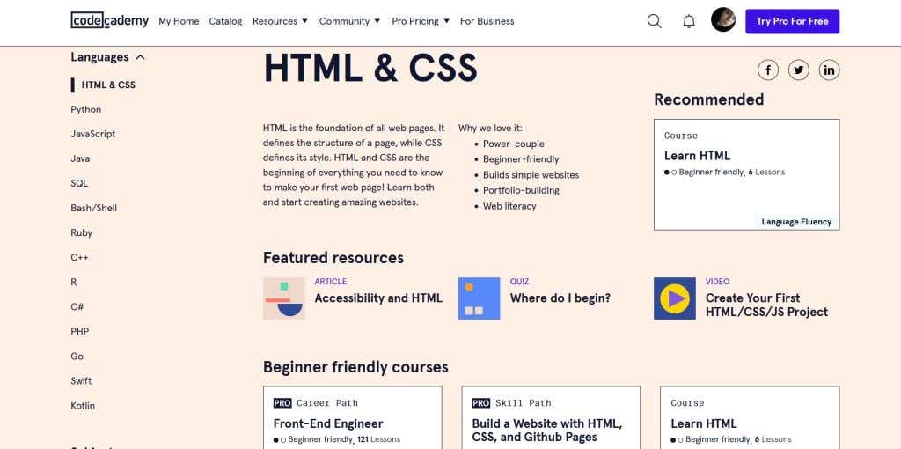Open the Catalog menu item
The height and width of the screenshot is (449, 901).
[x=225, y=21]
